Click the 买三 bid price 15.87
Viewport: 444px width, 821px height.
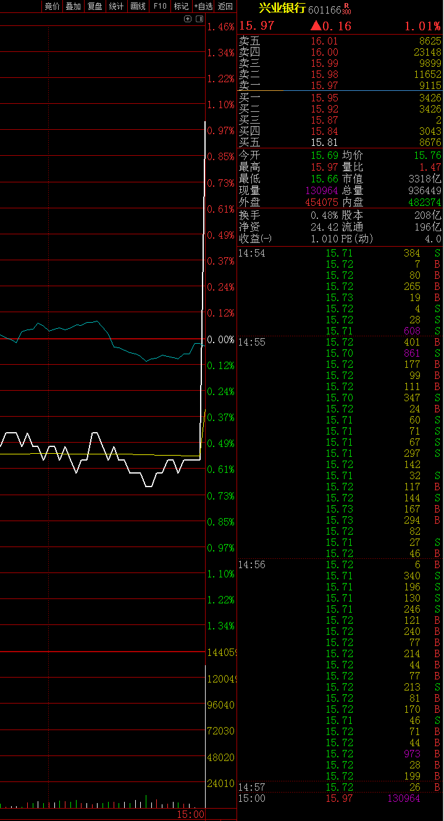click(x=324, y=120)
